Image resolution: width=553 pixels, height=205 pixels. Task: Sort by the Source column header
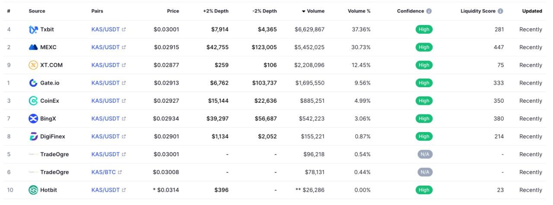pyautogui.click(x=37, y=11)
